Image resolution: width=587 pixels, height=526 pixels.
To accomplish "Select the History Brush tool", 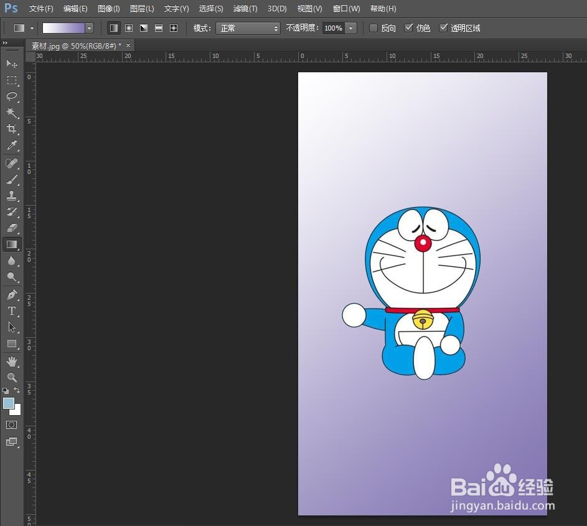I will point(12,212).
